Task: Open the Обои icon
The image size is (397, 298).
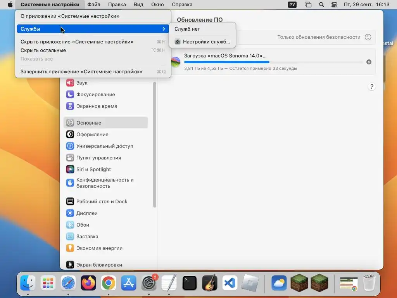Action: point(70,225)
